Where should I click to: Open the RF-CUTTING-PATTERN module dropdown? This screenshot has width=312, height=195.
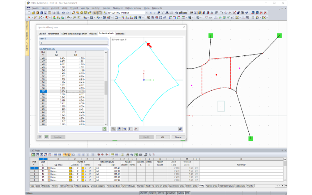click(x=147, y=13)
